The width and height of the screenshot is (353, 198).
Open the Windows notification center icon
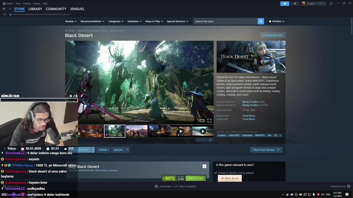pos(347,195)
